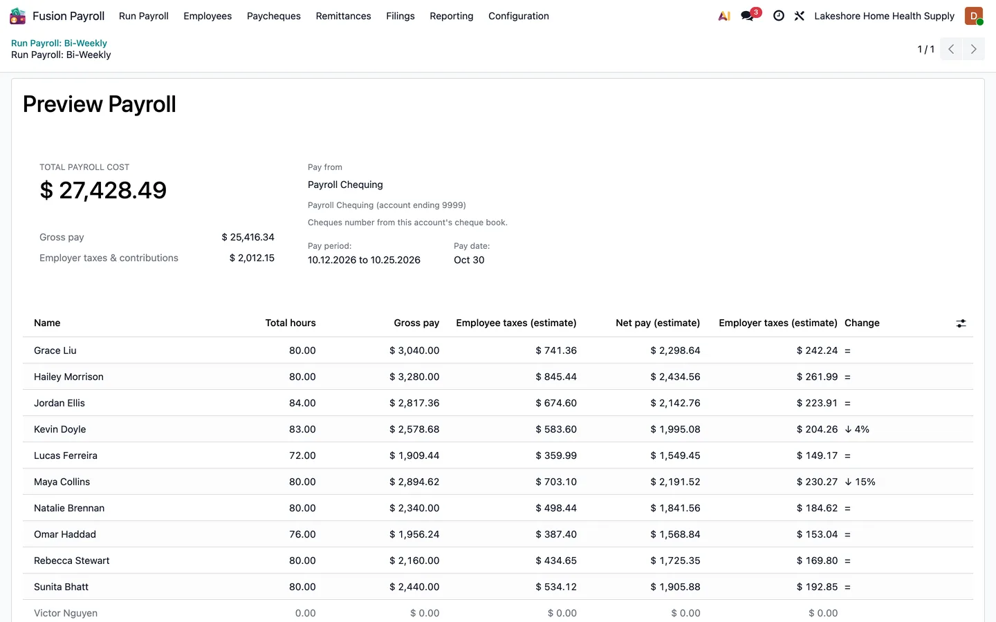
Task: Select the Jordan Ellis row name
Action: (x=59, y=403)
